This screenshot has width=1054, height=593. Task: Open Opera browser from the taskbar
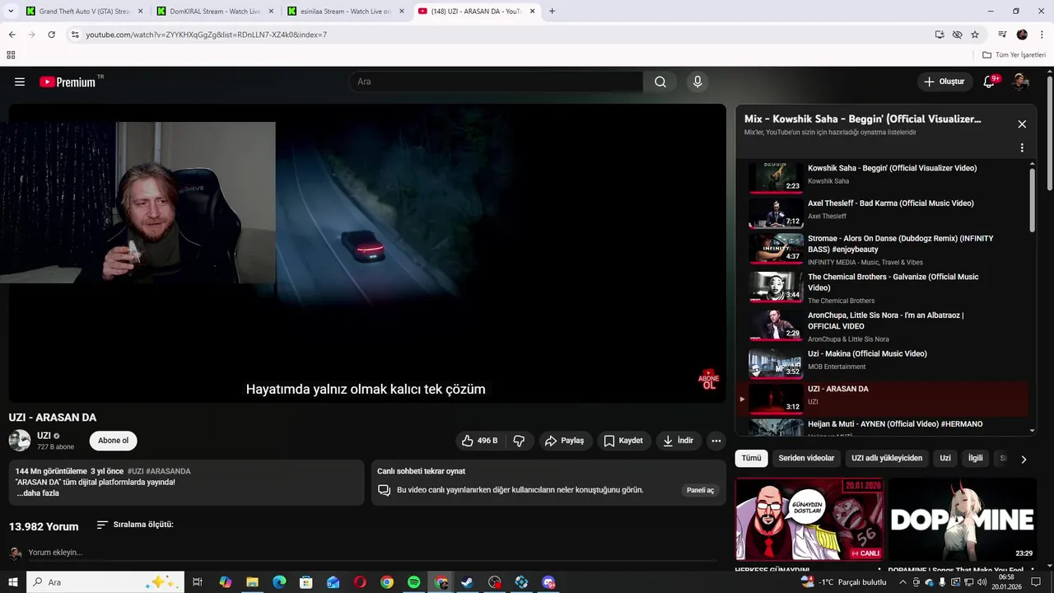360,582
